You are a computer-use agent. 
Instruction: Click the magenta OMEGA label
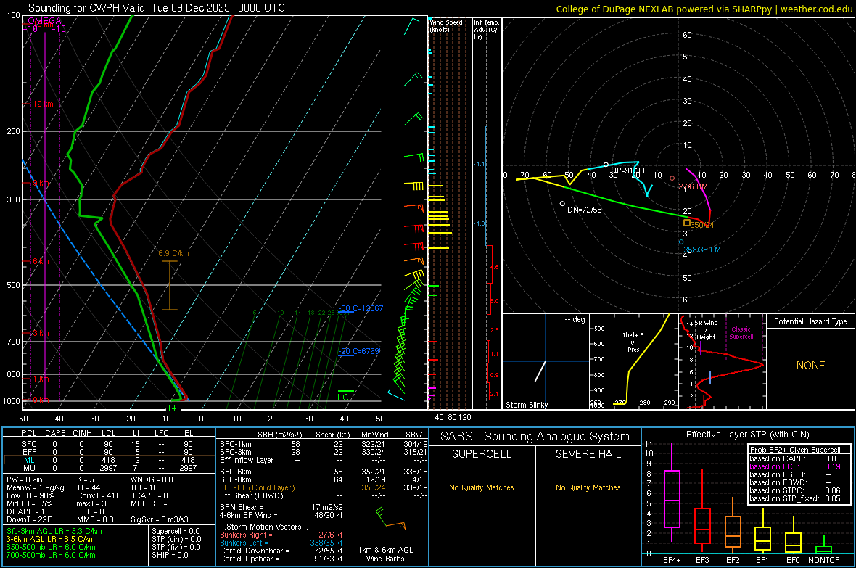[45, 21]
